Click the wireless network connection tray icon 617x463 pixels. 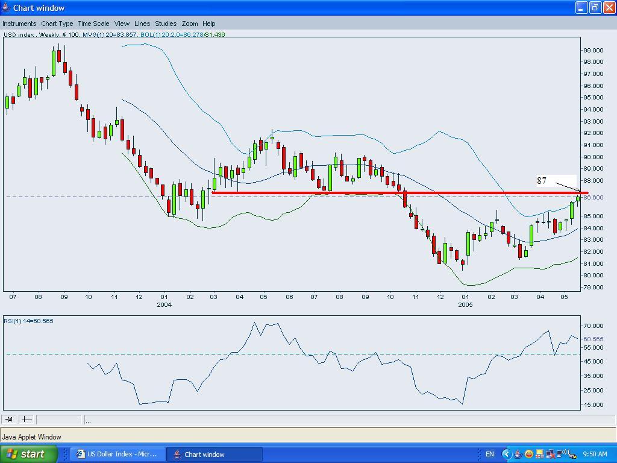tap(561, 454)
